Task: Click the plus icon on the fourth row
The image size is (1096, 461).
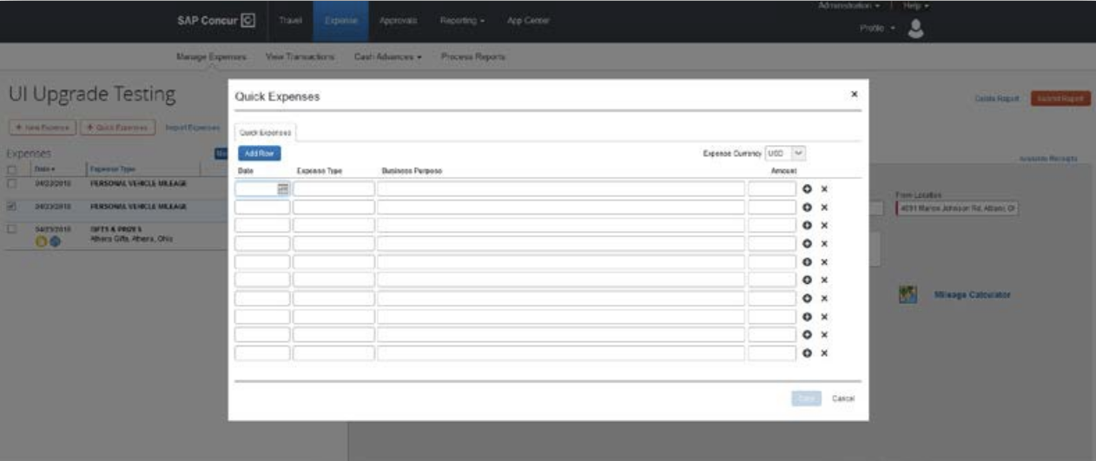Action: point(807,243)
